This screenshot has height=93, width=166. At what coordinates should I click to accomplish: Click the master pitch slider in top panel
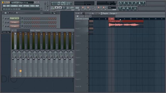[48, 6]
